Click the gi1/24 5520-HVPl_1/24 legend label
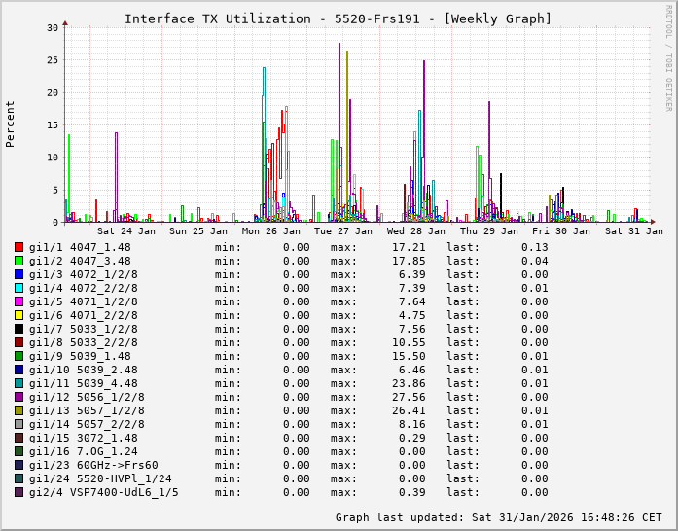678x531 pixels. pyautogui.click(x=100, y=478)
